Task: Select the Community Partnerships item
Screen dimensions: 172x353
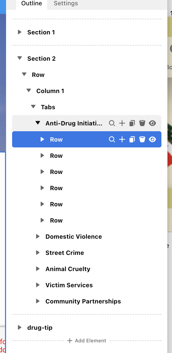Action: click(x=83, y=301)
